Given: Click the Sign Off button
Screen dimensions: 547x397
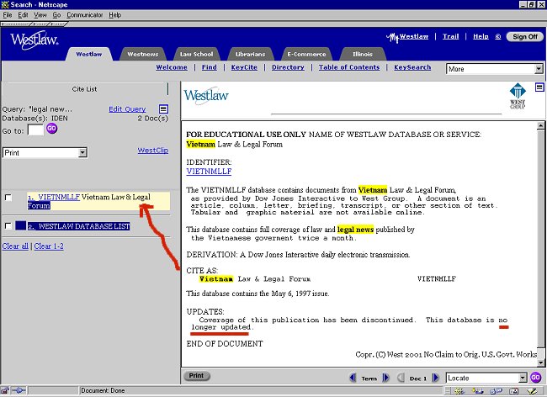Looking at the screenshot, I should click(x=524, y=37).
